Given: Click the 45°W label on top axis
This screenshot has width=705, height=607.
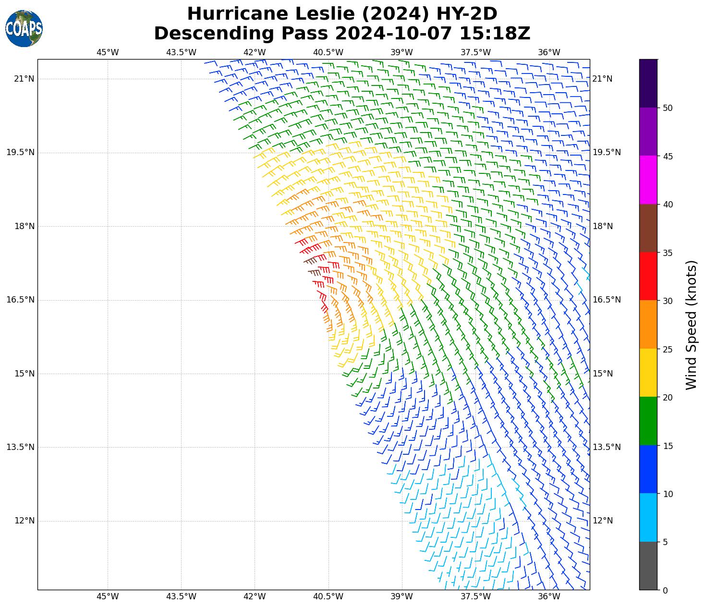Looking at the screenshot, I should 108,52.
